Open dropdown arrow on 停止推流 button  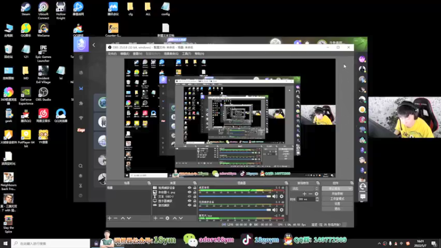(350, 188)
